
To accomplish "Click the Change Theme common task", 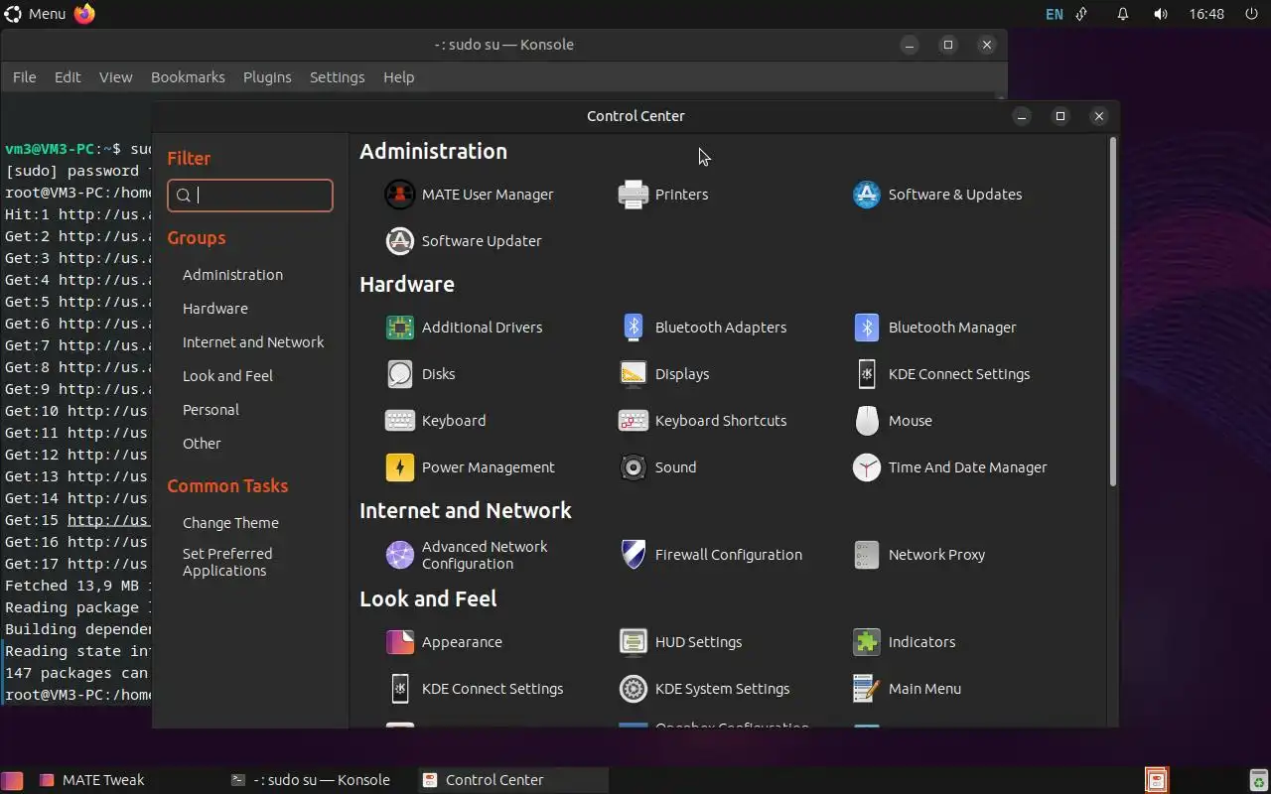I will [x=230, y=523].
